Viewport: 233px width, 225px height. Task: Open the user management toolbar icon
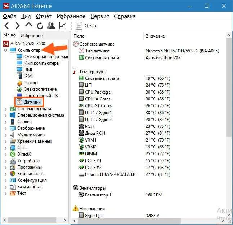point(51,26)
